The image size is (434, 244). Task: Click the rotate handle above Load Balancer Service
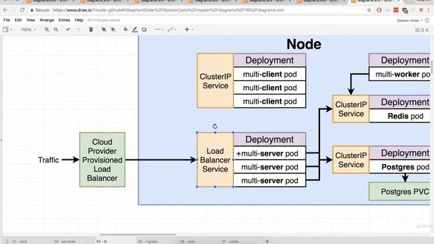(215, 127)
